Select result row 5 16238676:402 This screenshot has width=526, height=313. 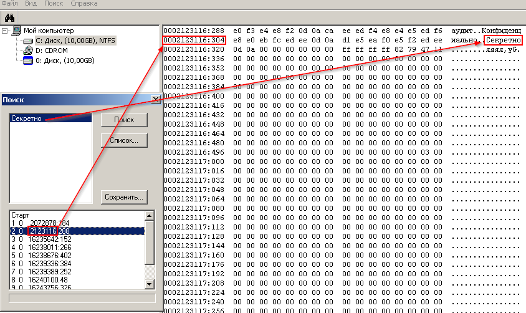[x=77, y=255]
